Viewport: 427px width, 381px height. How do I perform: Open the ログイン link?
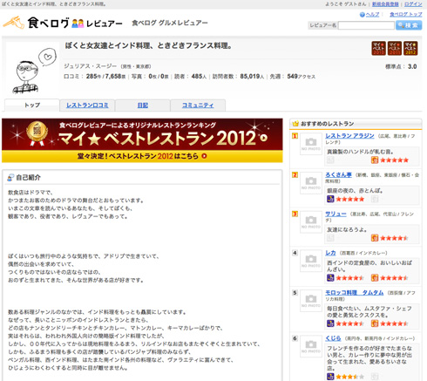tap(413, 4)
